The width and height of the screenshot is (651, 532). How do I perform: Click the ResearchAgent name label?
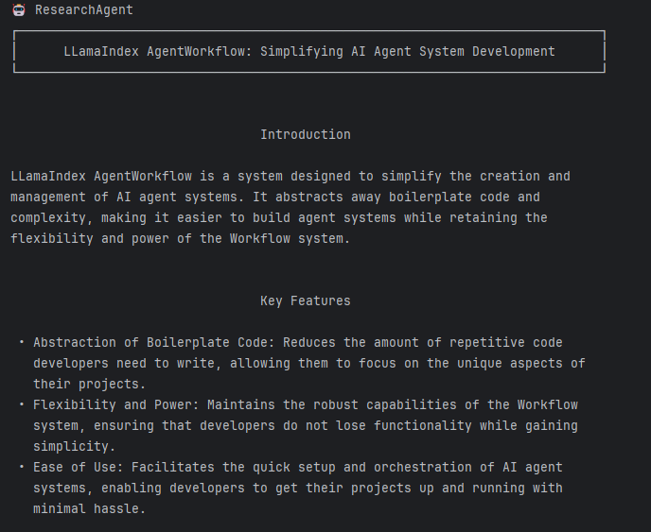click(84, 10)
